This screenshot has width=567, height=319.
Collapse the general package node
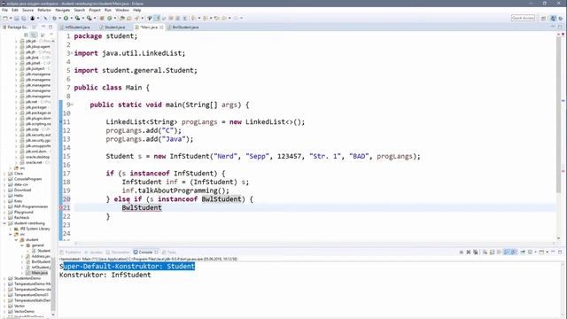(x=22, y=245)
